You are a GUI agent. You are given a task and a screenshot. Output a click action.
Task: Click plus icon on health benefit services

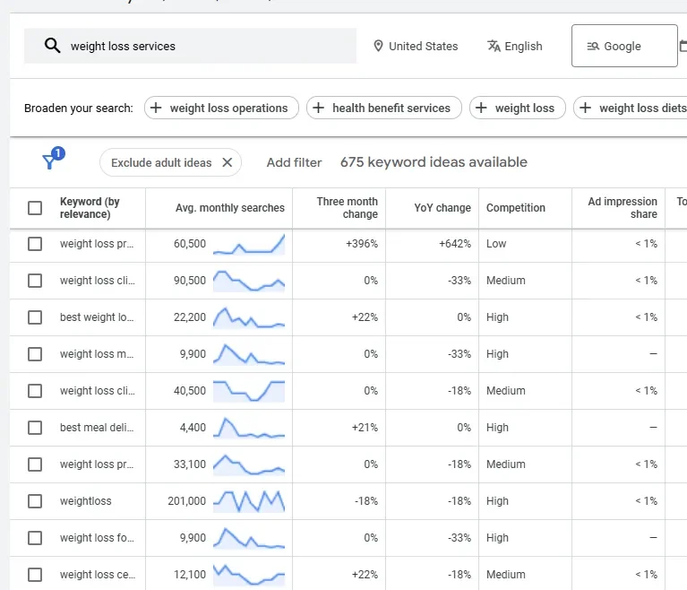(319, 108)
